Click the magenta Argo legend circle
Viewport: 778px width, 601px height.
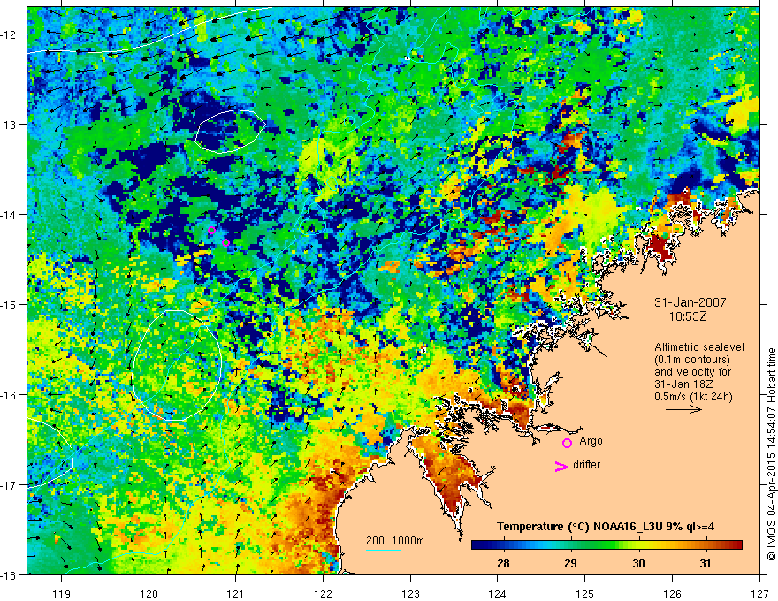point(567,443)
